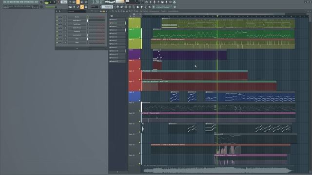Click the stop button in the transport
The width and height of the screenshot is (312, 175).
[54, 2]
